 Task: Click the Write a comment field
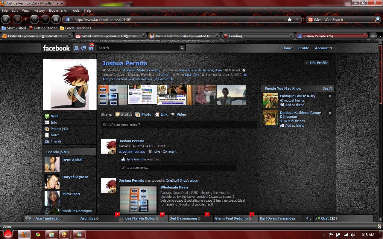178,168
